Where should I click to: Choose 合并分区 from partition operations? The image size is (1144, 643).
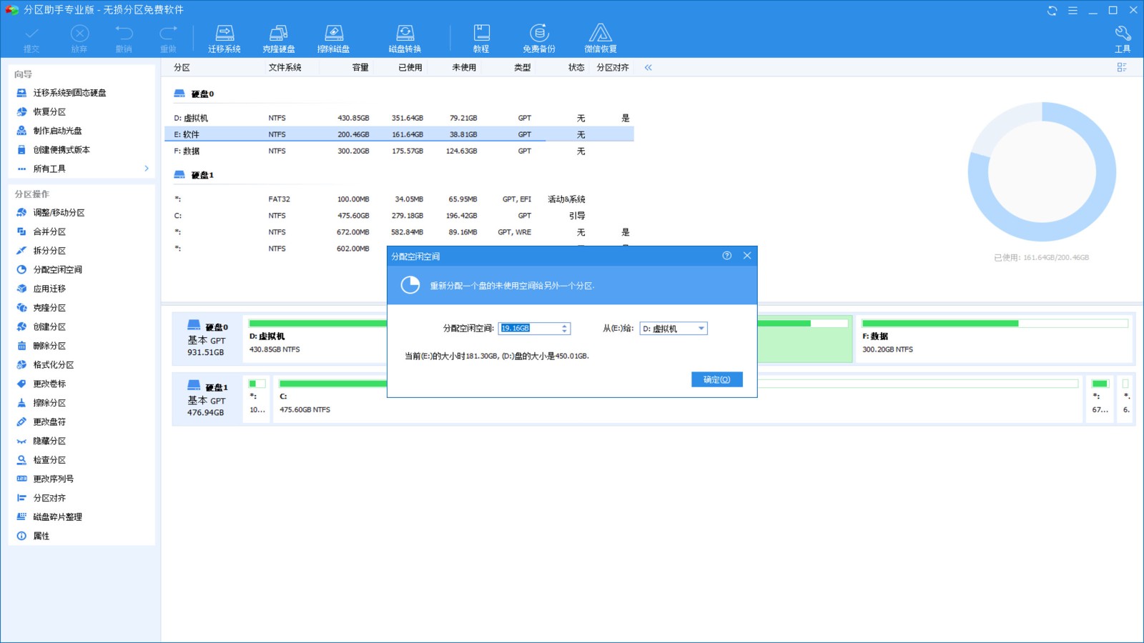tap(49, 231)
